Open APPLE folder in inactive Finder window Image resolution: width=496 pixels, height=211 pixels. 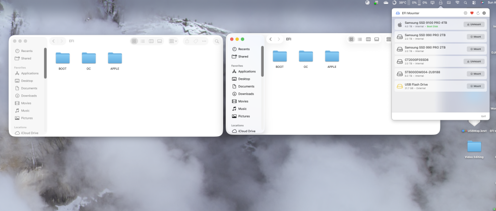(x=115, y=61)
